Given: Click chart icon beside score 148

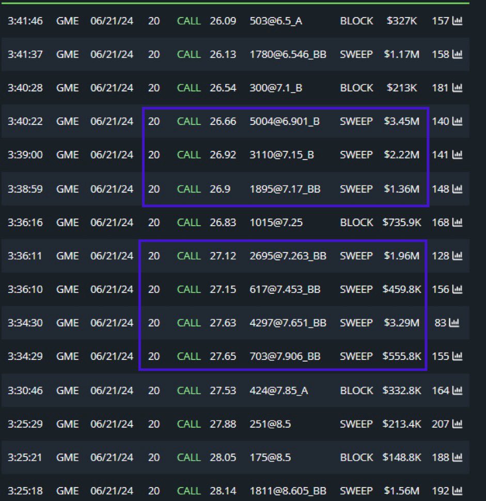Looking at the screenshot, I should pyautogui.click(x=457, y=189).
